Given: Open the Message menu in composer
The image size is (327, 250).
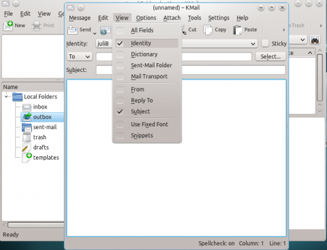Looking at the screenshot, I should (x=80, y=18).
